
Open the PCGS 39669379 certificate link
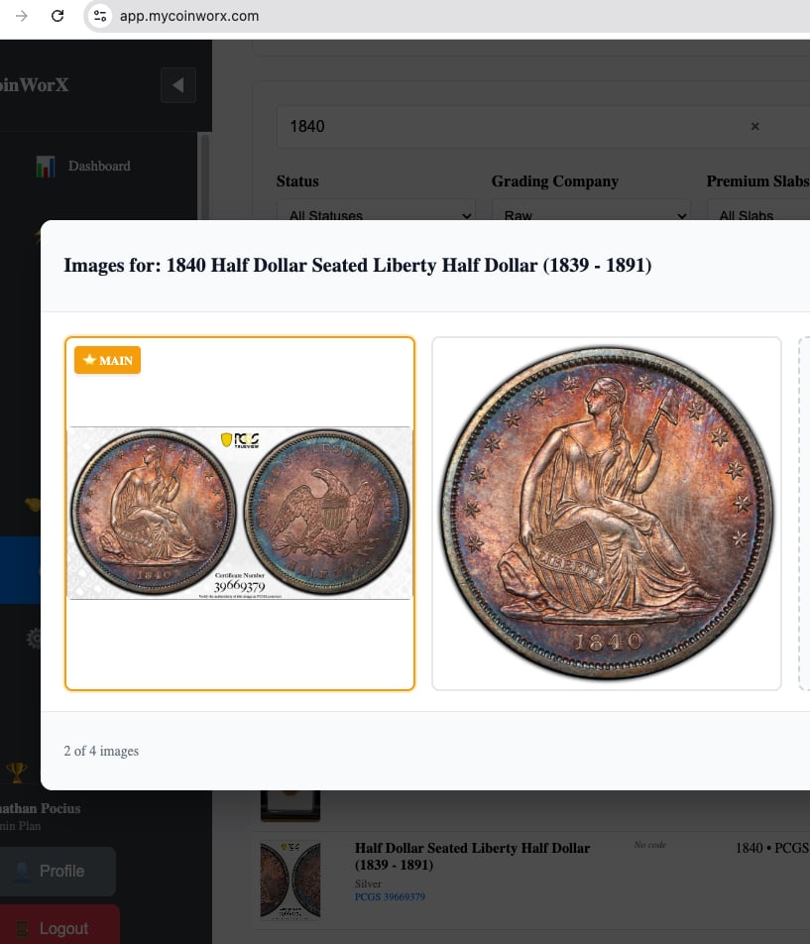(x=390, y=896)
